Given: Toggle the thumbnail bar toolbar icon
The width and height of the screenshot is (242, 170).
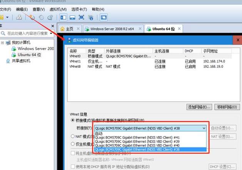Looking at the screenshot, I should 72,17.
